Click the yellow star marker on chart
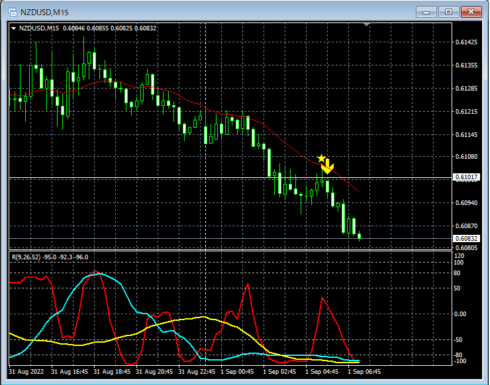490x385 pixels. pyautogui.click(x=322, y=158)
